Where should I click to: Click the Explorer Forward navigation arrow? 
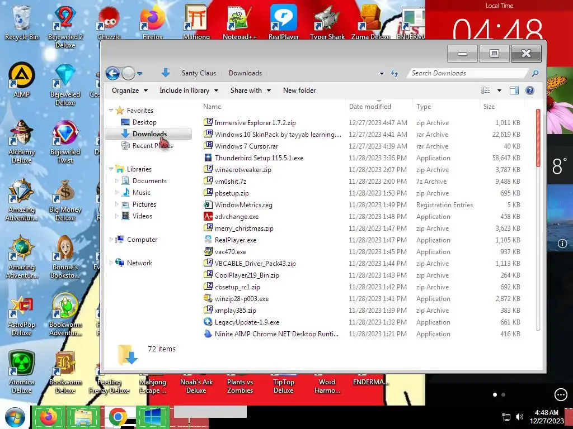tap(128, 73)
